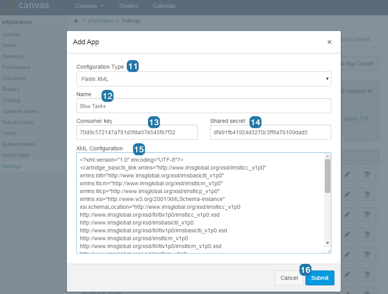Click the Name field with Blue Tasks
Viewport: 388px width, 294px height.
204,106
